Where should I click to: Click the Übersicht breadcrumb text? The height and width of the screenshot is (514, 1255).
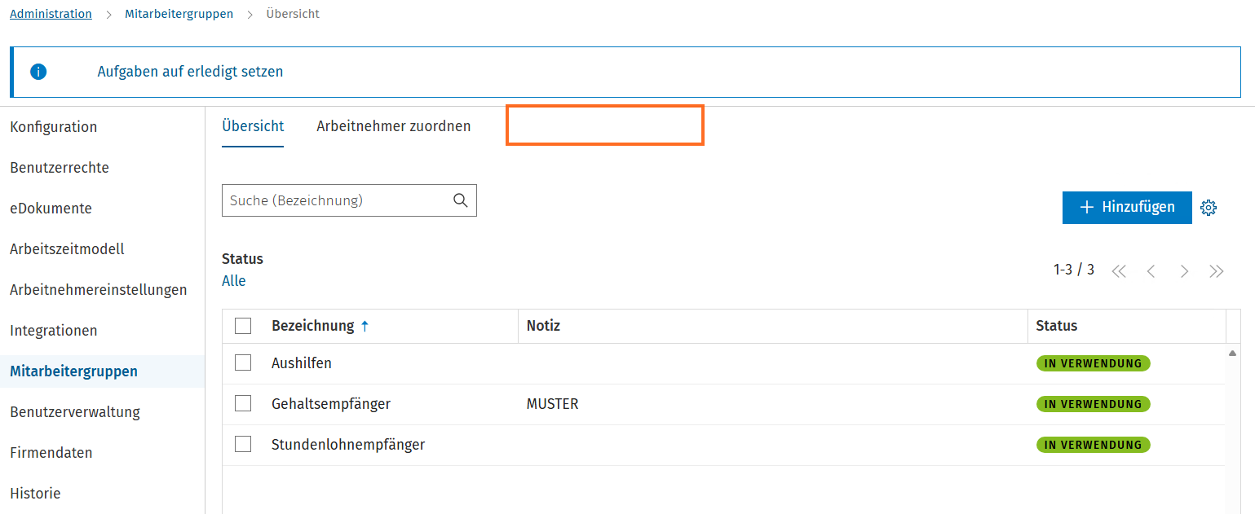(293, 14)
